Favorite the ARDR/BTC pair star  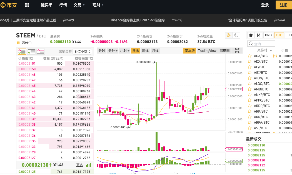click(249, 106)
